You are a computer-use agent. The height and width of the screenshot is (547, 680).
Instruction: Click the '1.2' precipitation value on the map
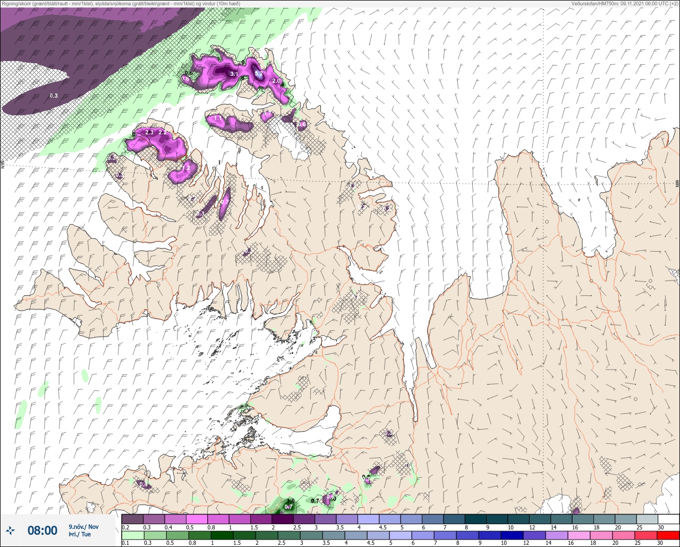click(x=186, y=168)
